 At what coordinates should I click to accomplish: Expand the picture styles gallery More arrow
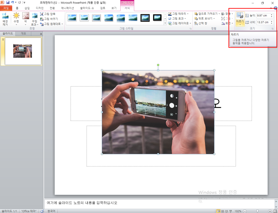[x=165, y=23]
